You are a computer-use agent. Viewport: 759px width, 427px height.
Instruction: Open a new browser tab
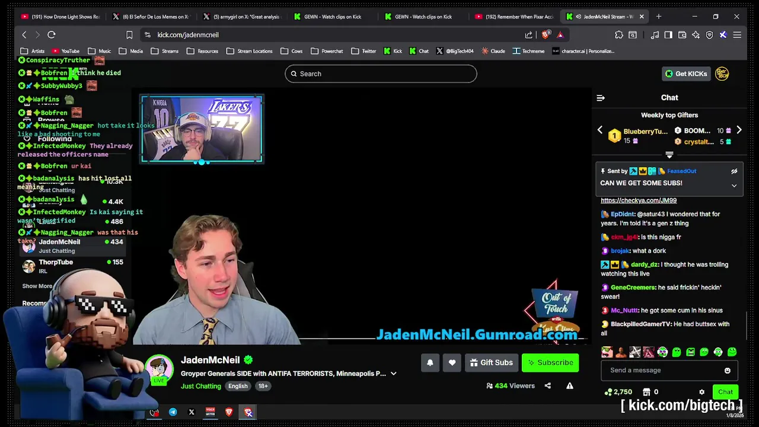click(x=659, y=17)
